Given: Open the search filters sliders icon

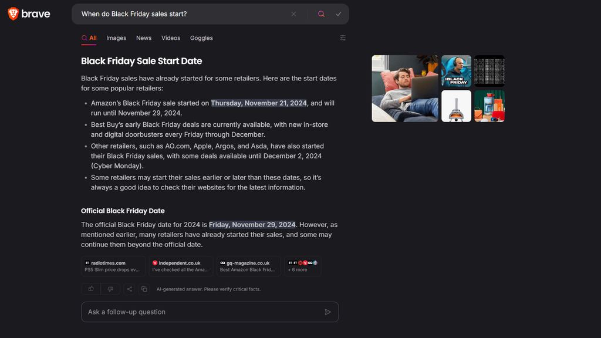Looking at the screenshot, I should coord(343,38).
